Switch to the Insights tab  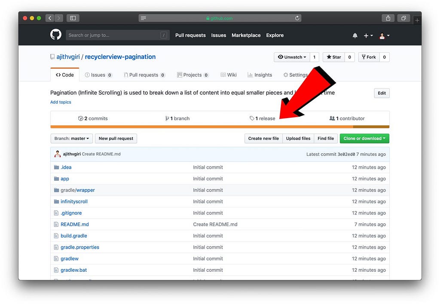(260, 75)
